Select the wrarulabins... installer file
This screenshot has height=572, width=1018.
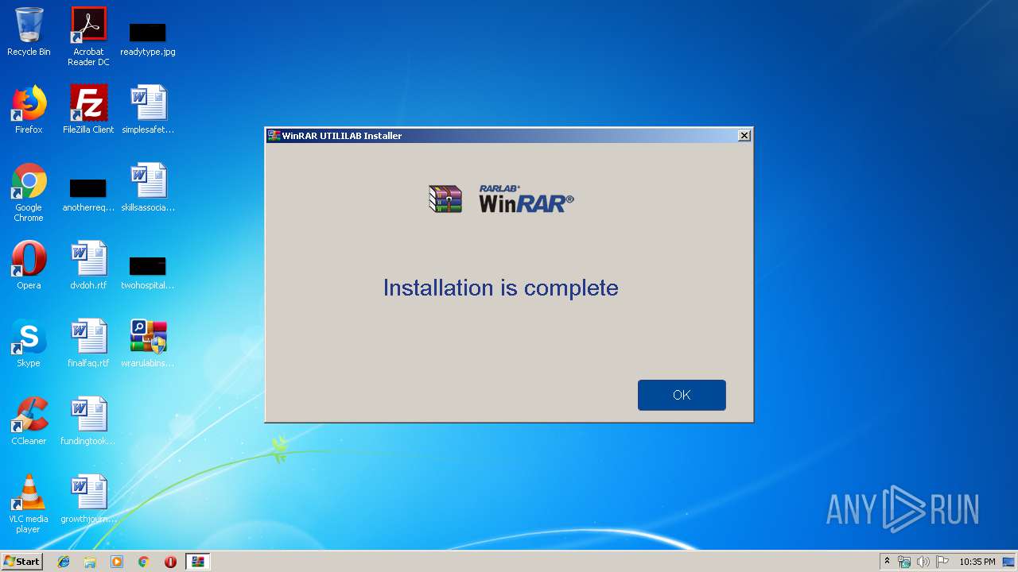148,343
